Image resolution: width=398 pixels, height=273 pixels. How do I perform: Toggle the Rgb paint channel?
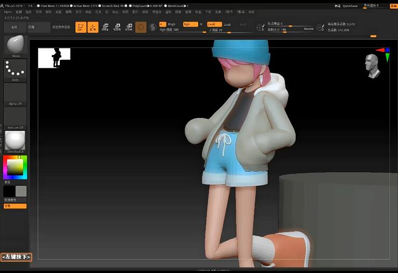[190, 24]
